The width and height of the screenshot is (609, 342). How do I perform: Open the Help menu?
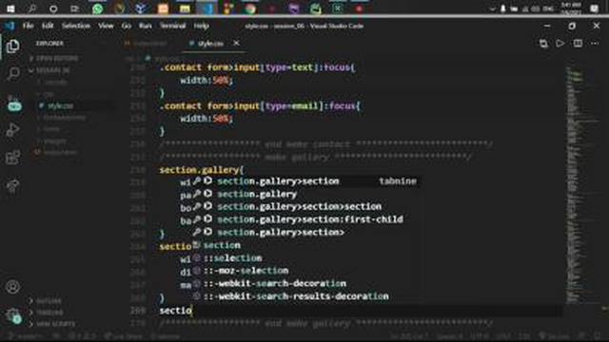point(201,26)
